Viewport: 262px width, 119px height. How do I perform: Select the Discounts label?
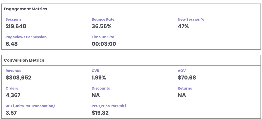click(x=101, y=88)
